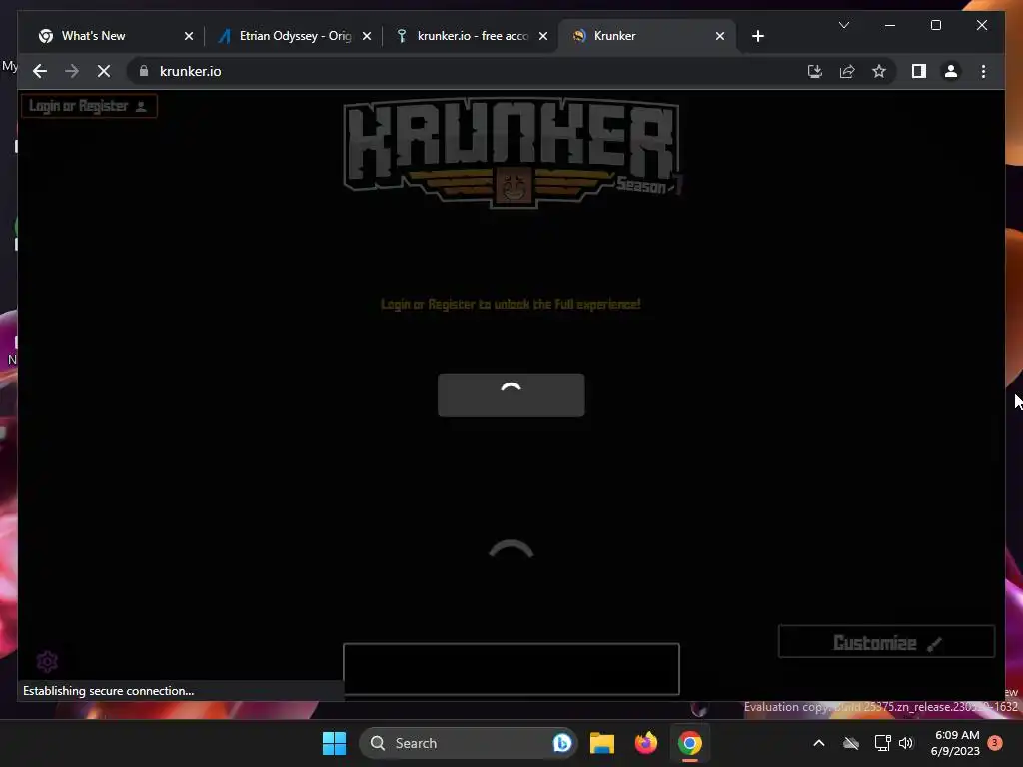Image resolution: width=1023 pixels, height=767 pixels.
Task: Close the krunker.io - free acco tab
Action: click(x=542, y=36)
